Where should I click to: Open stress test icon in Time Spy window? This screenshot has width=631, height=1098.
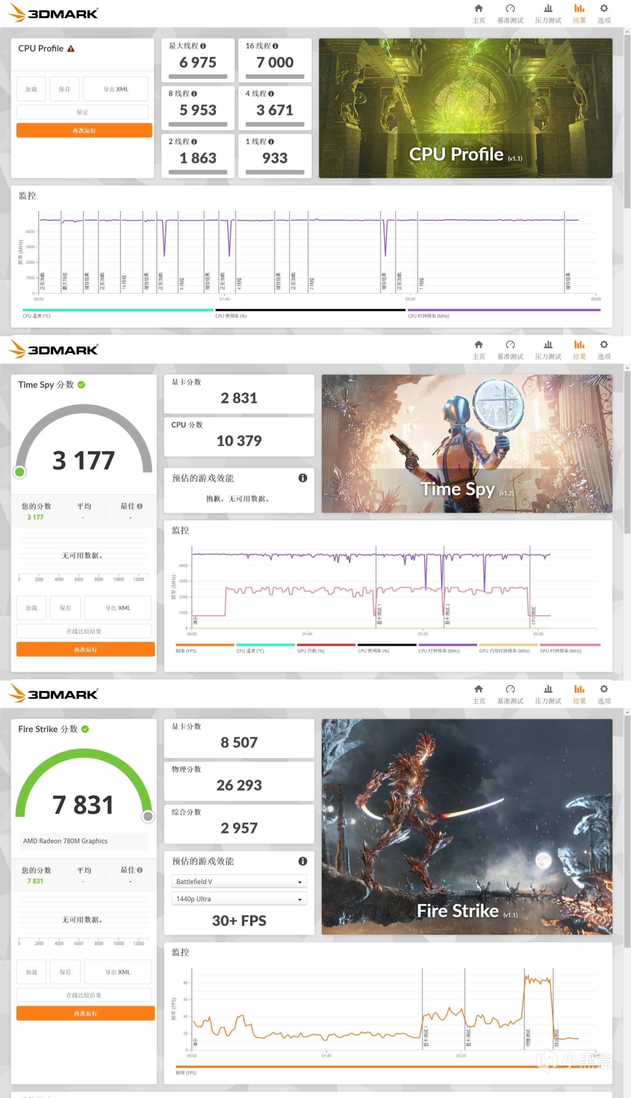pos(548,344)
